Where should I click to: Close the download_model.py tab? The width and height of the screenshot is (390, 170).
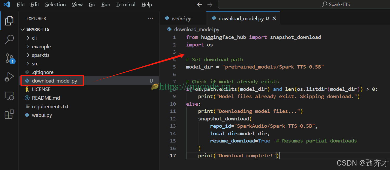pos(274,18)
